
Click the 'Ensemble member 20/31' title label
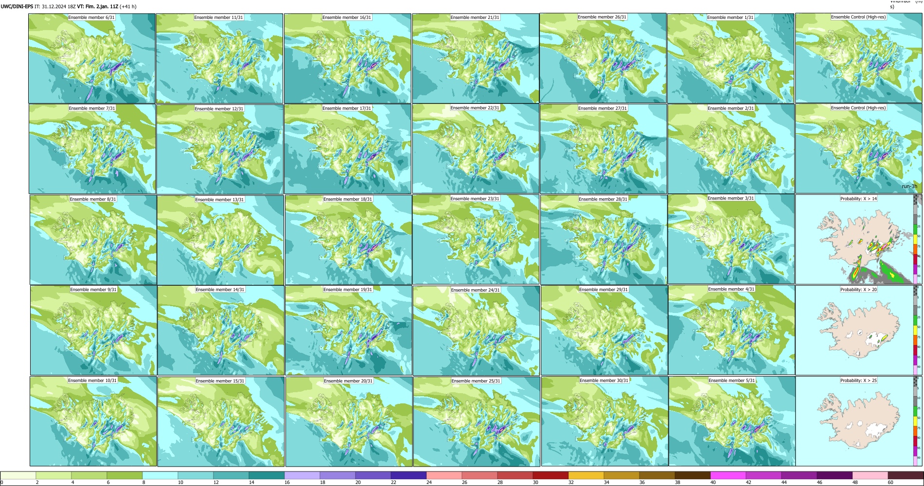tap(348, 381)
